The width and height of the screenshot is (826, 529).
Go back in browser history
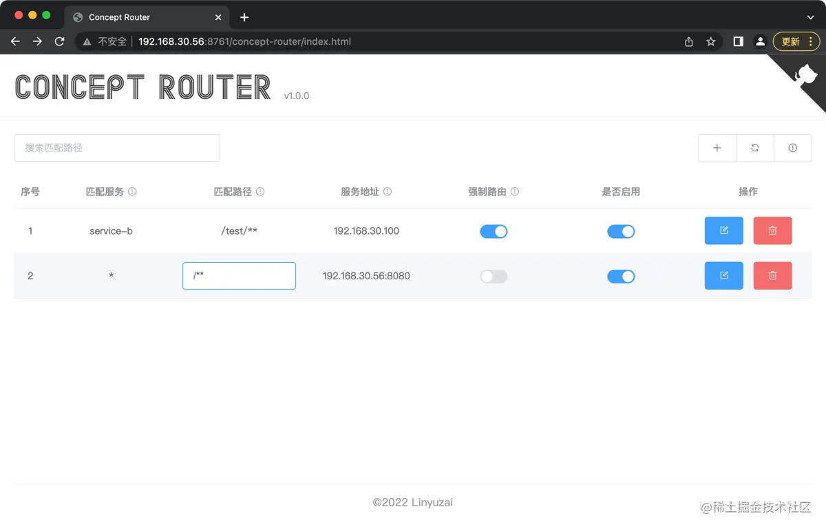pyautogui.click(x=15, y=41)
